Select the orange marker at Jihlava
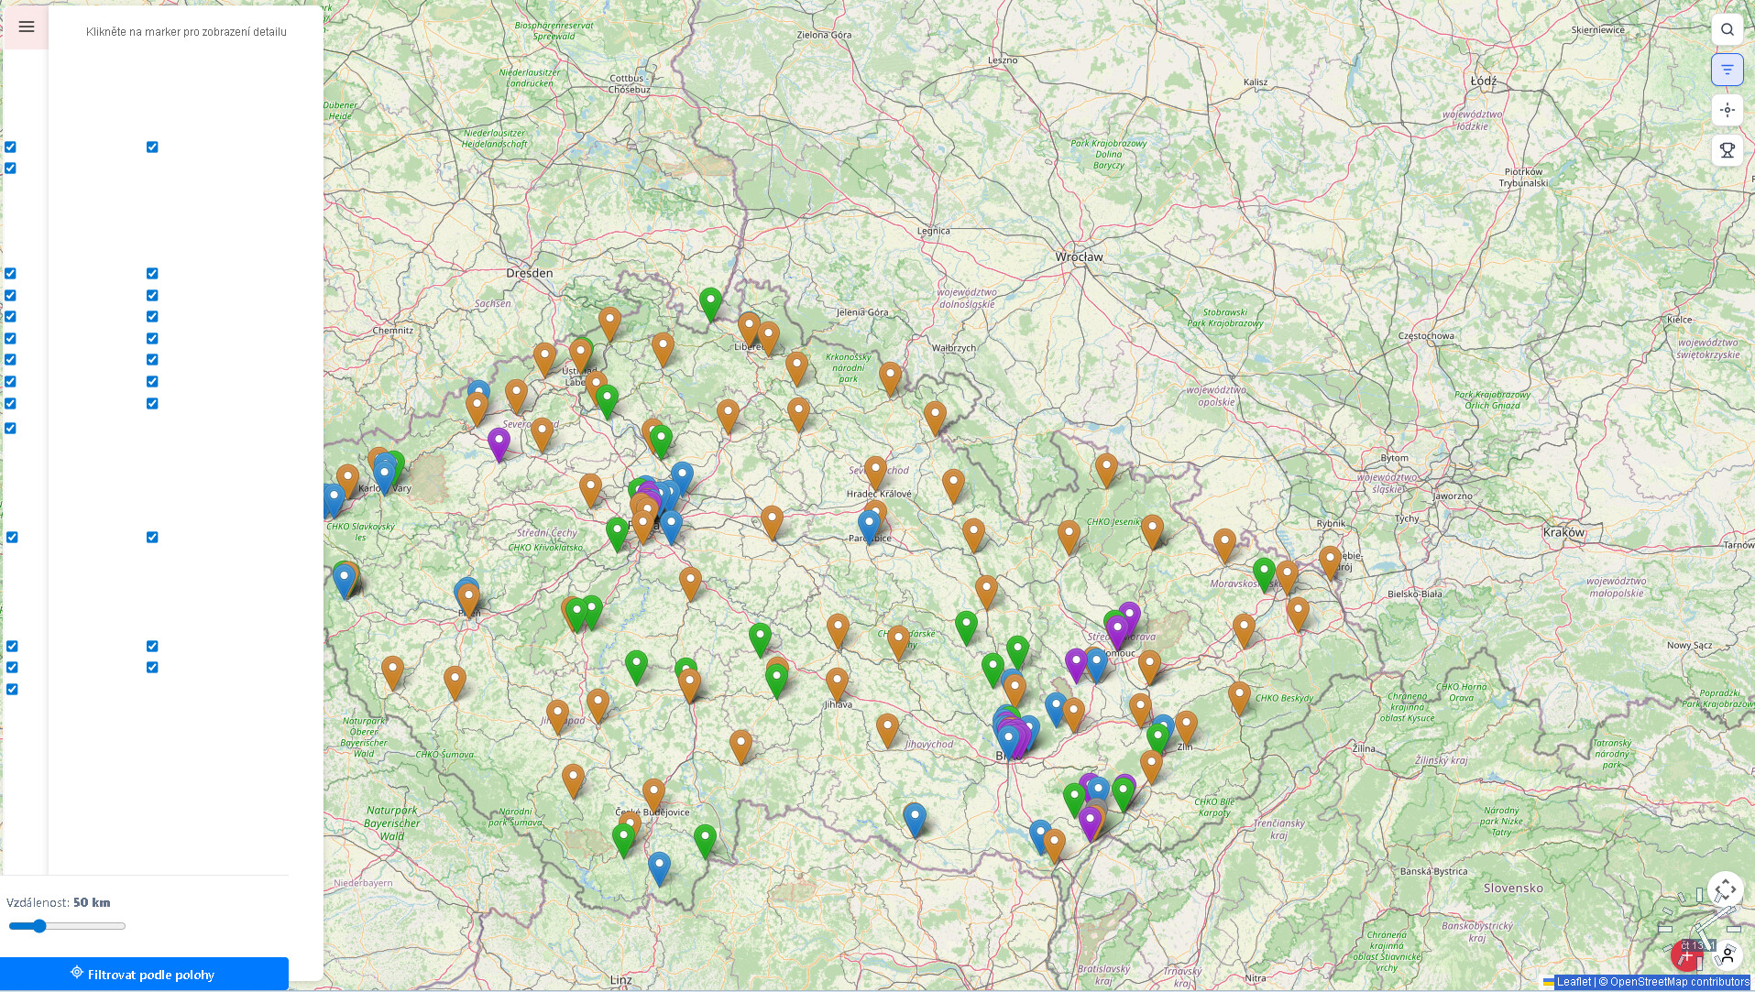 click(837, 682)
